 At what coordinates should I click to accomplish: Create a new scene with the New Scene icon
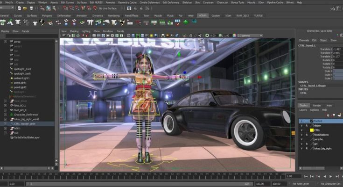(x=19, y=8)
